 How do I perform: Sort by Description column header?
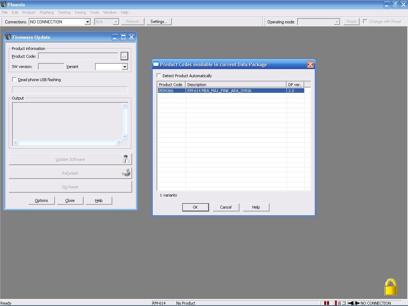(x=236, y=85)
